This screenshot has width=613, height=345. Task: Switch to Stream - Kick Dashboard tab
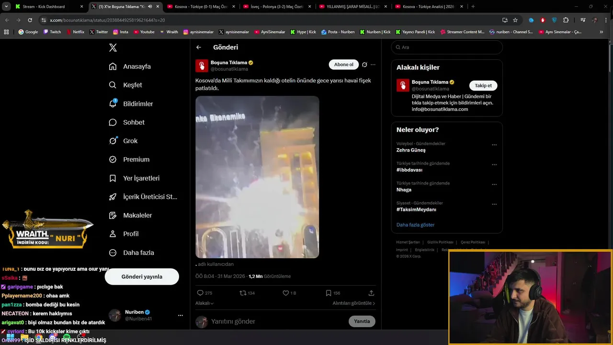click(x=48, y=7)
